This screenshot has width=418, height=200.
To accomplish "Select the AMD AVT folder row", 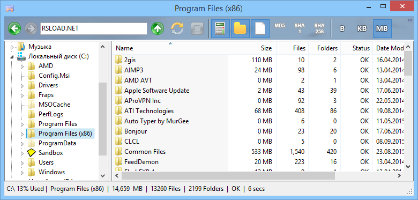I will pyautogui.click(x=258, y=80).
